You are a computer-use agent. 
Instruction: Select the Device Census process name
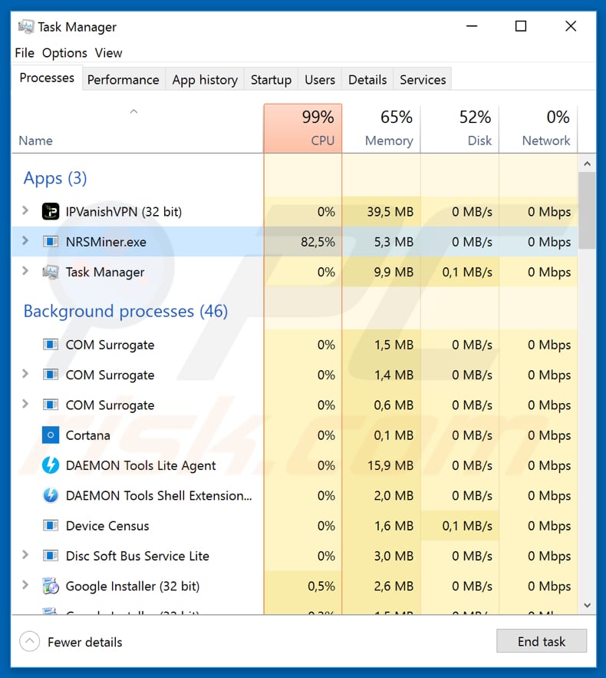[x=107, y=526]
